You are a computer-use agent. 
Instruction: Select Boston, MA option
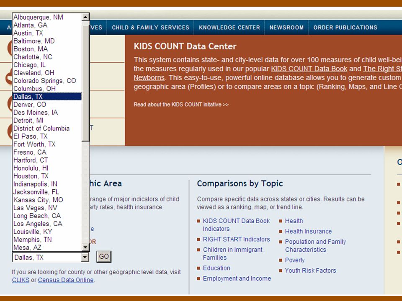(x=47, y=49)
